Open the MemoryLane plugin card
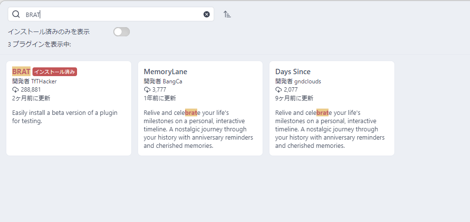The image size is (470, 222). tap(200, 108)
